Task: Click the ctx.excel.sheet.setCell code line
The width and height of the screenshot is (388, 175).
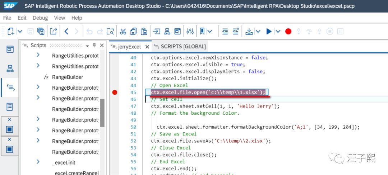Action: pos(215,106)
